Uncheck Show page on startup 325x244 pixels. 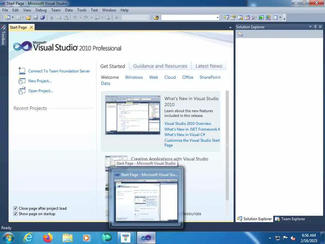(x=15, y=214)
